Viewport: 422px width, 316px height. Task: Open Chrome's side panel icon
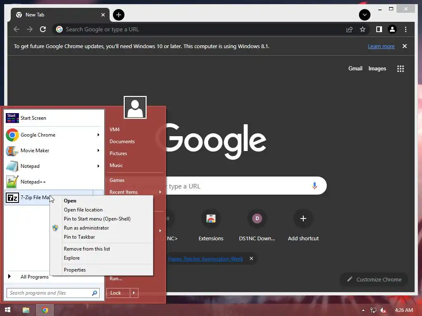pos(379,29)
